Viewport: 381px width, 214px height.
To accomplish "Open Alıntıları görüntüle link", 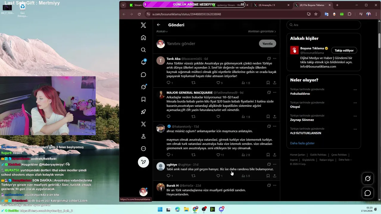I will tap(262, 31).
